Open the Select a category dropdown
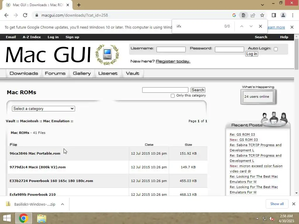The image size is (299, 224). pos(44,108)
